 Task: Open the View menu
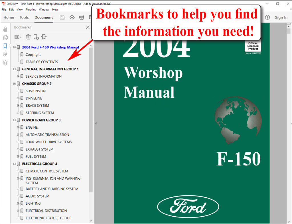click(20, 9)
